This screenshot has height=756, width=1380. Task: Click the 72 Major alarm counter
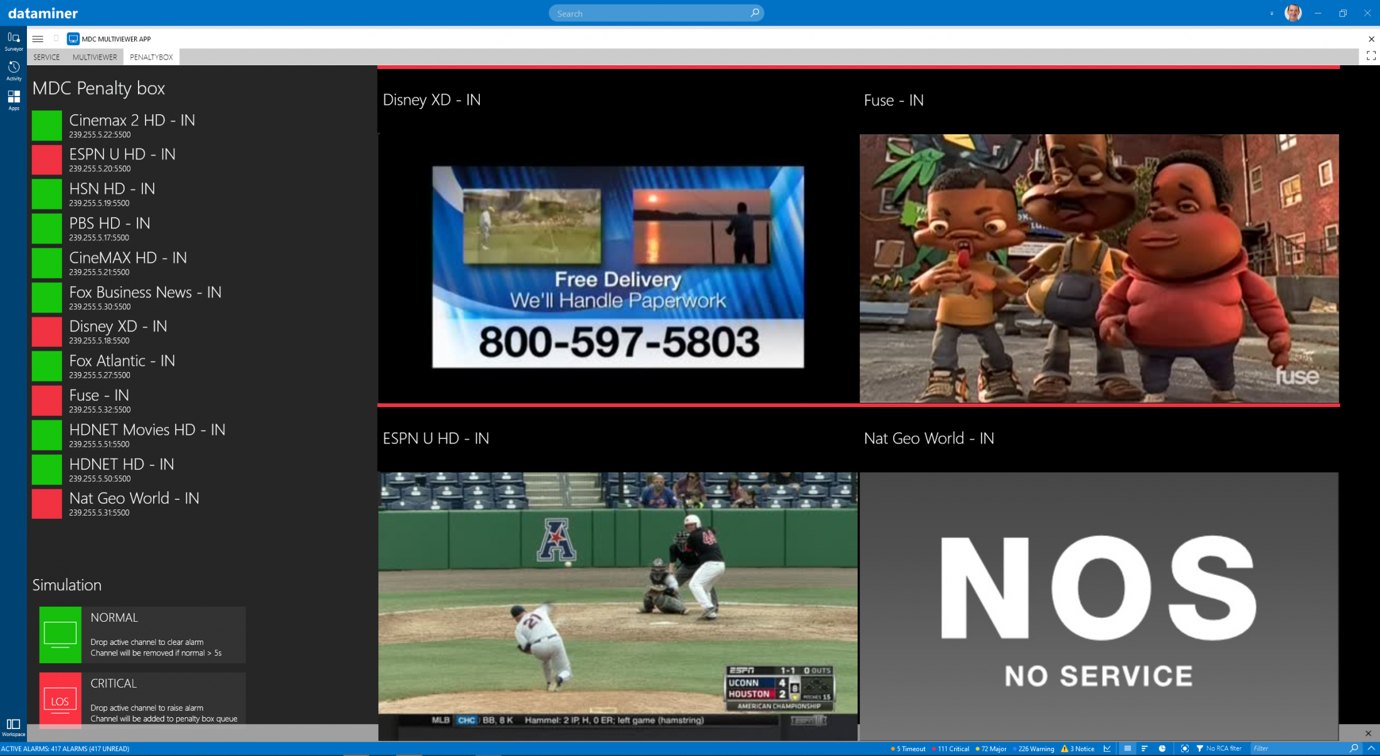[991, 748]
